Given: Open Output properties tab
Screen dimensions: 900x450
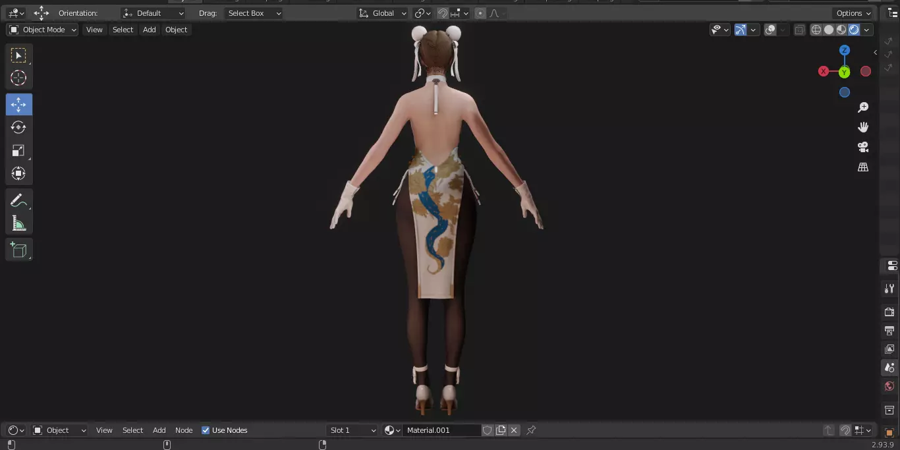Looking at the screenshot, I should point(889,330).
